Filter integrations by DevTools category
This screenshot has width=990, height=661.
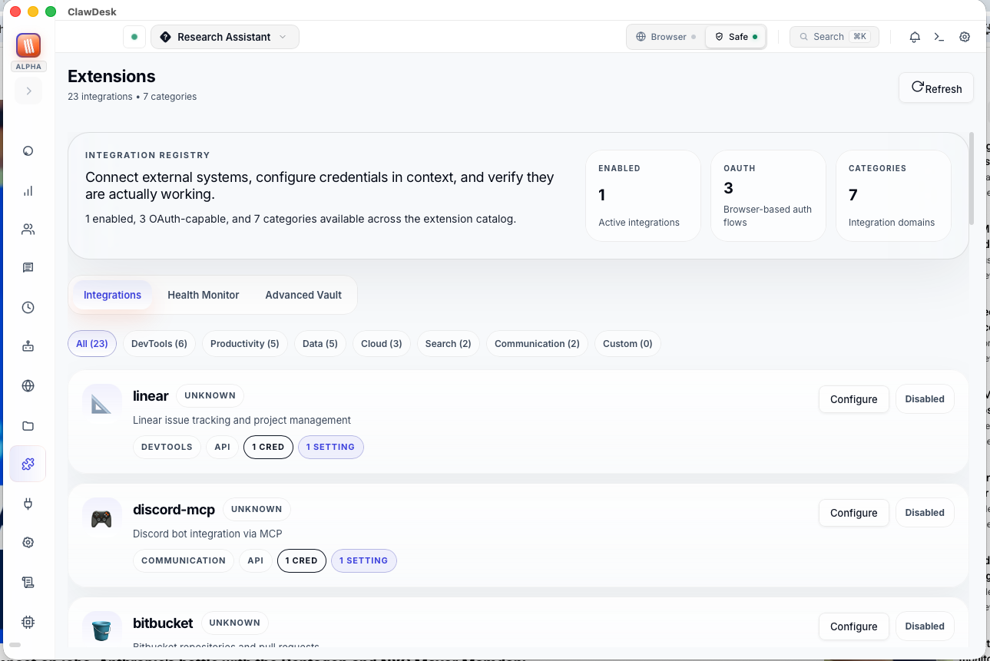(159, 343)
